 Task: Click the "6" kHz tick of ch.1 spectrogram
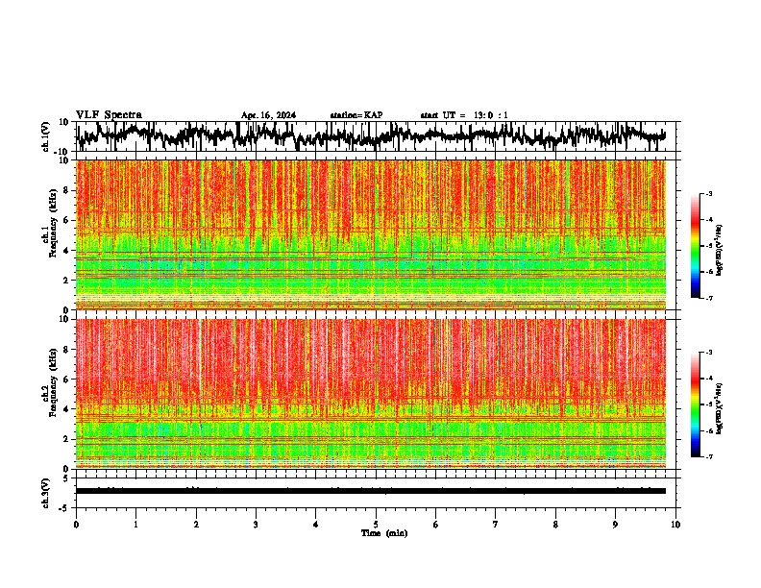(x=66, y=220)
